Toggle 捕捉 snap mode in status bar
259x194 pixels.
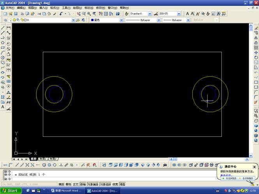(61, 184)
